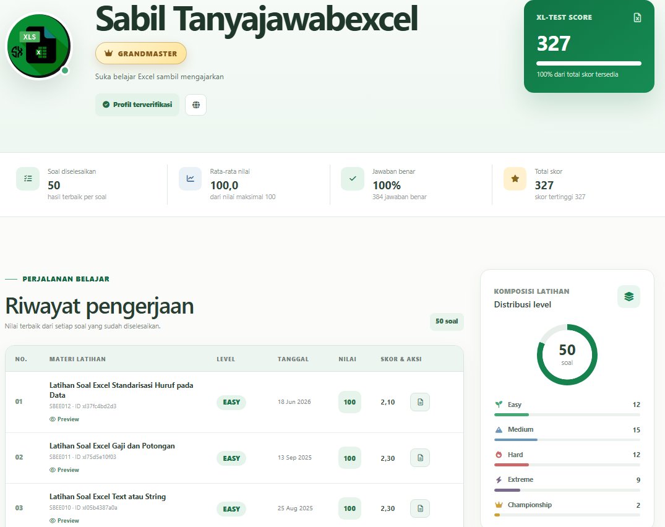
Task: Click the star icon beside Total skor
Action: tap(515, 179)
